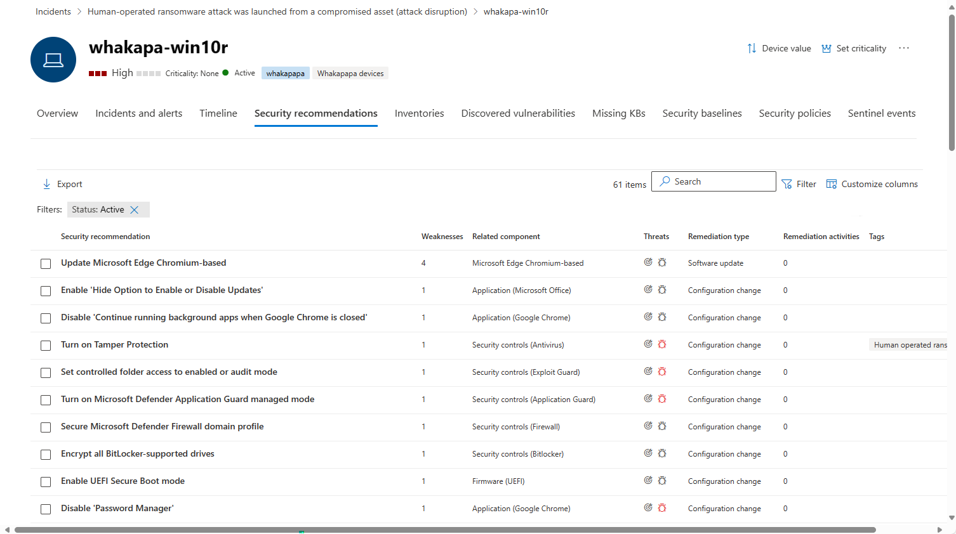Click threat insights icon in Tamper Protection row

[x=648, y=344]
